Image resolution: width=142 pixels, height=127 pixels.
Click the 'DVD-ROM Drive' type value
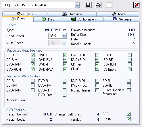tap(55, 30)
